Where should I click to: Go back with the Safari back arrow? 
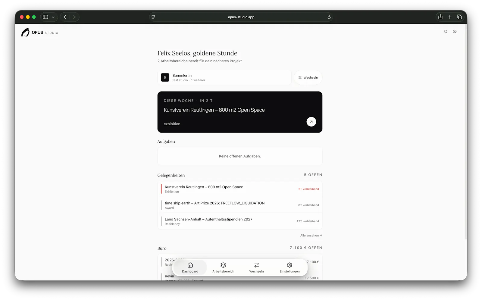pyautogui.click(x=65, y=17)
